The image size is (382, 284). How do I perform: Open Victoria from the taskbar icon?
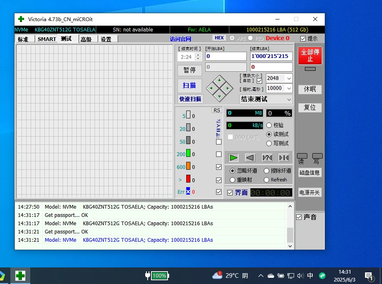[20, 276]
